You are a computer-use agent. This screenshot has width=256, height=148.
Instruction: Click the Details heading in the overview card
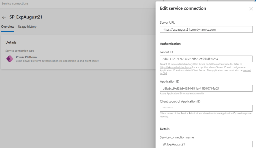click(11, 42)
